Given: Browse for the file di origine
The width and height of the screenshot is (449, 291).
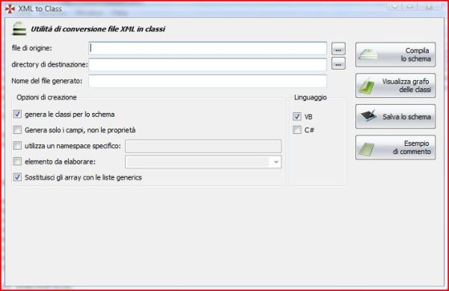Looking at the screenshot, I should pyautogui.click(x=338, y=49).
